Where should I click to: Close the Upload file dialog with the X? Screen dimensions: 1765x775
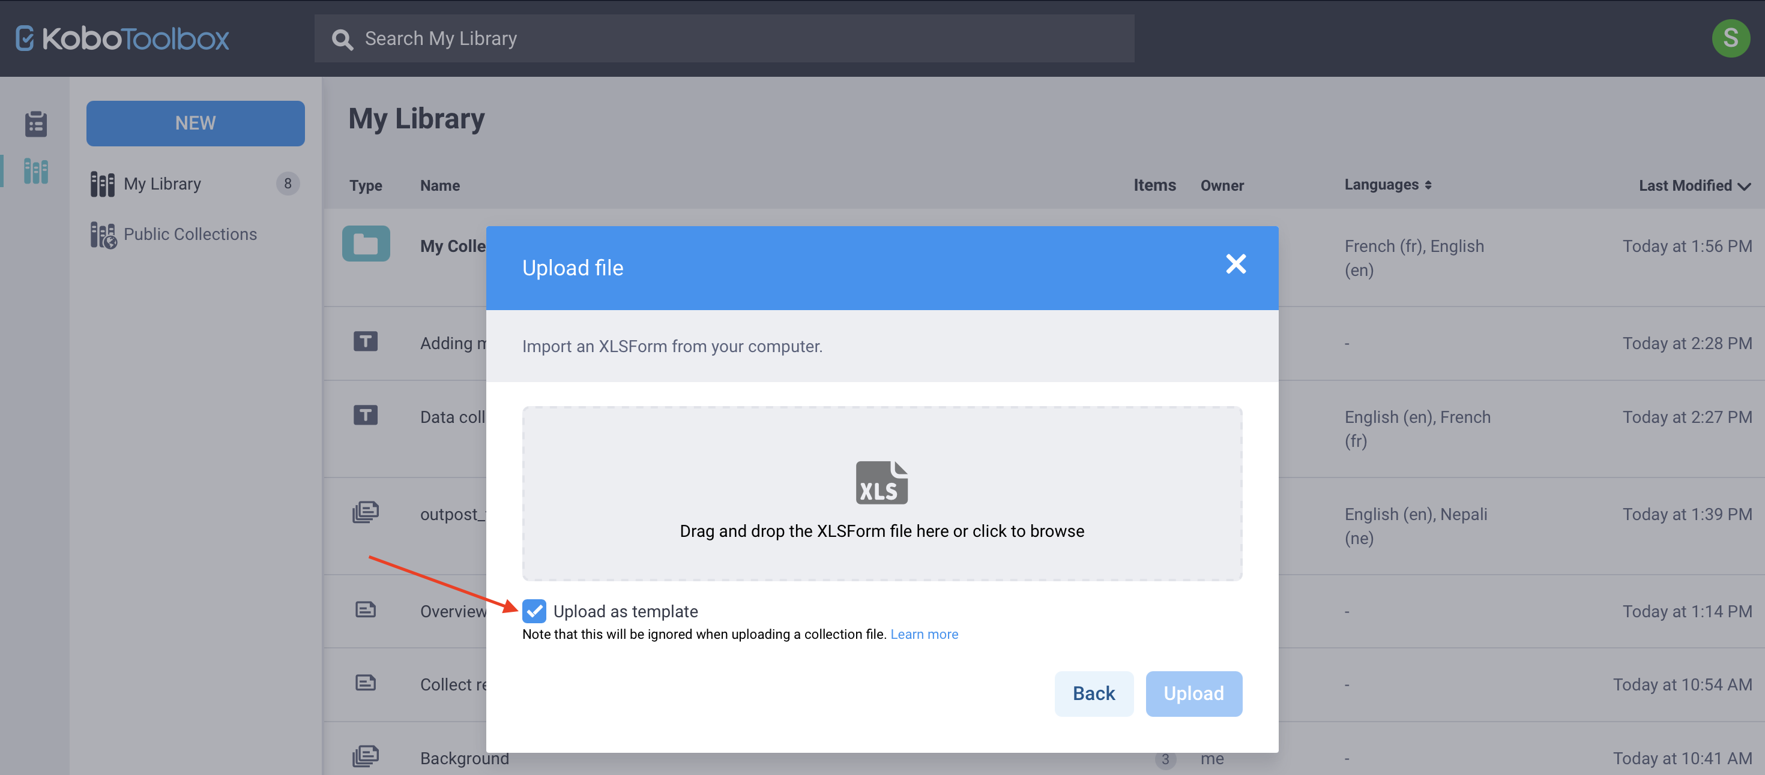point(1235,265)
